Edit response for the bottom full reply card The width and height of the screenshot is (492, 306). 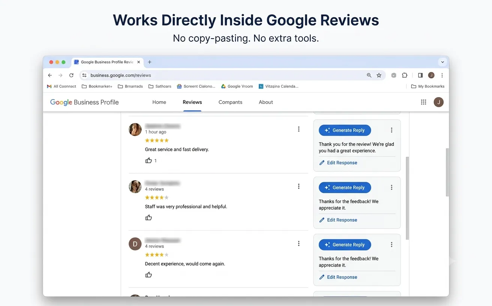338,277
